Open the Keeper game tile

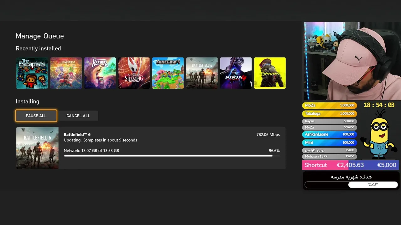coord(100,73)
